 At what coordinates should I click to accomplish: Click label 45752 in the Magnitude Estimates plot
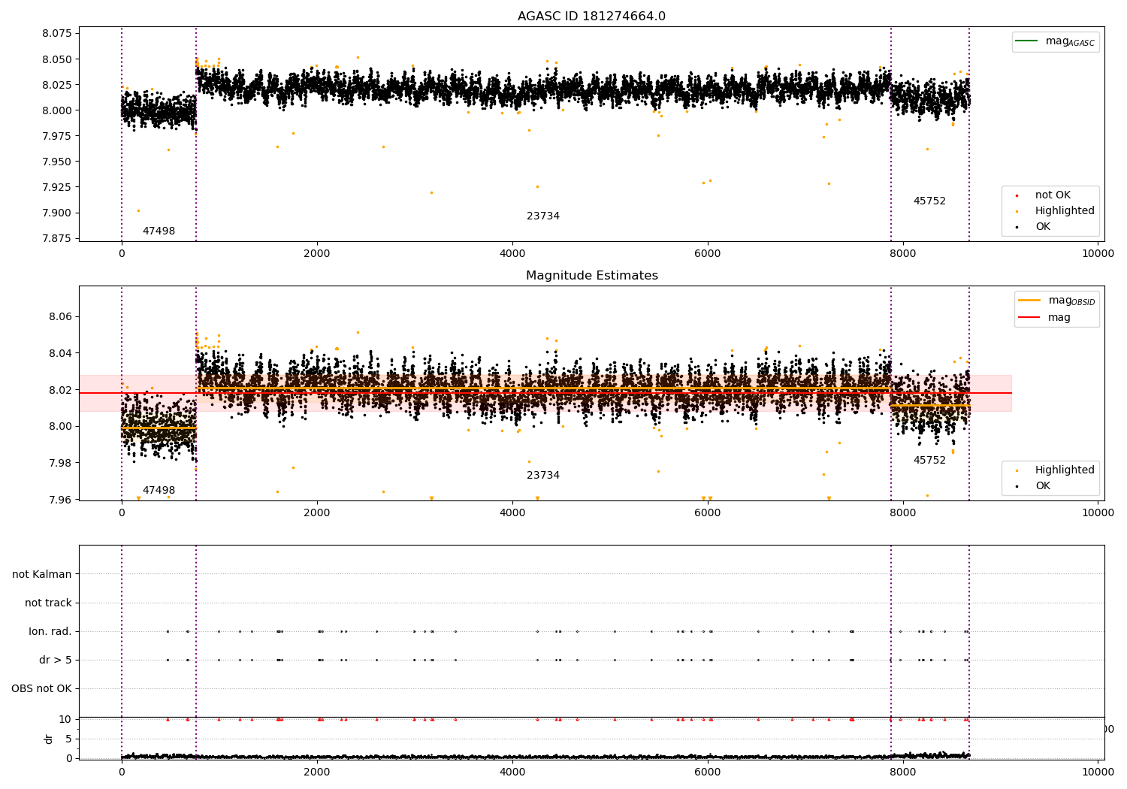tap(929, 461)
